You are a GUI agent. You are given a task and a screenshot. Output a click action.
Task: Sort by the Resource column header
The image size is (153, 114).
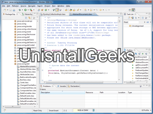[92, 92]
